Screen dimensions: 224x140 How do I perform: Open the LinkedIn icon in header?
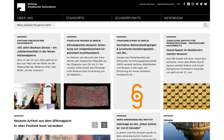tap(189, 4)
